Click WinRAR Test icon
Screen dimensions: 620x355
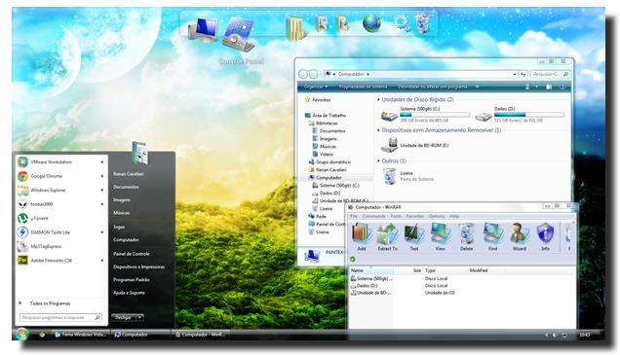coord(414,236)
